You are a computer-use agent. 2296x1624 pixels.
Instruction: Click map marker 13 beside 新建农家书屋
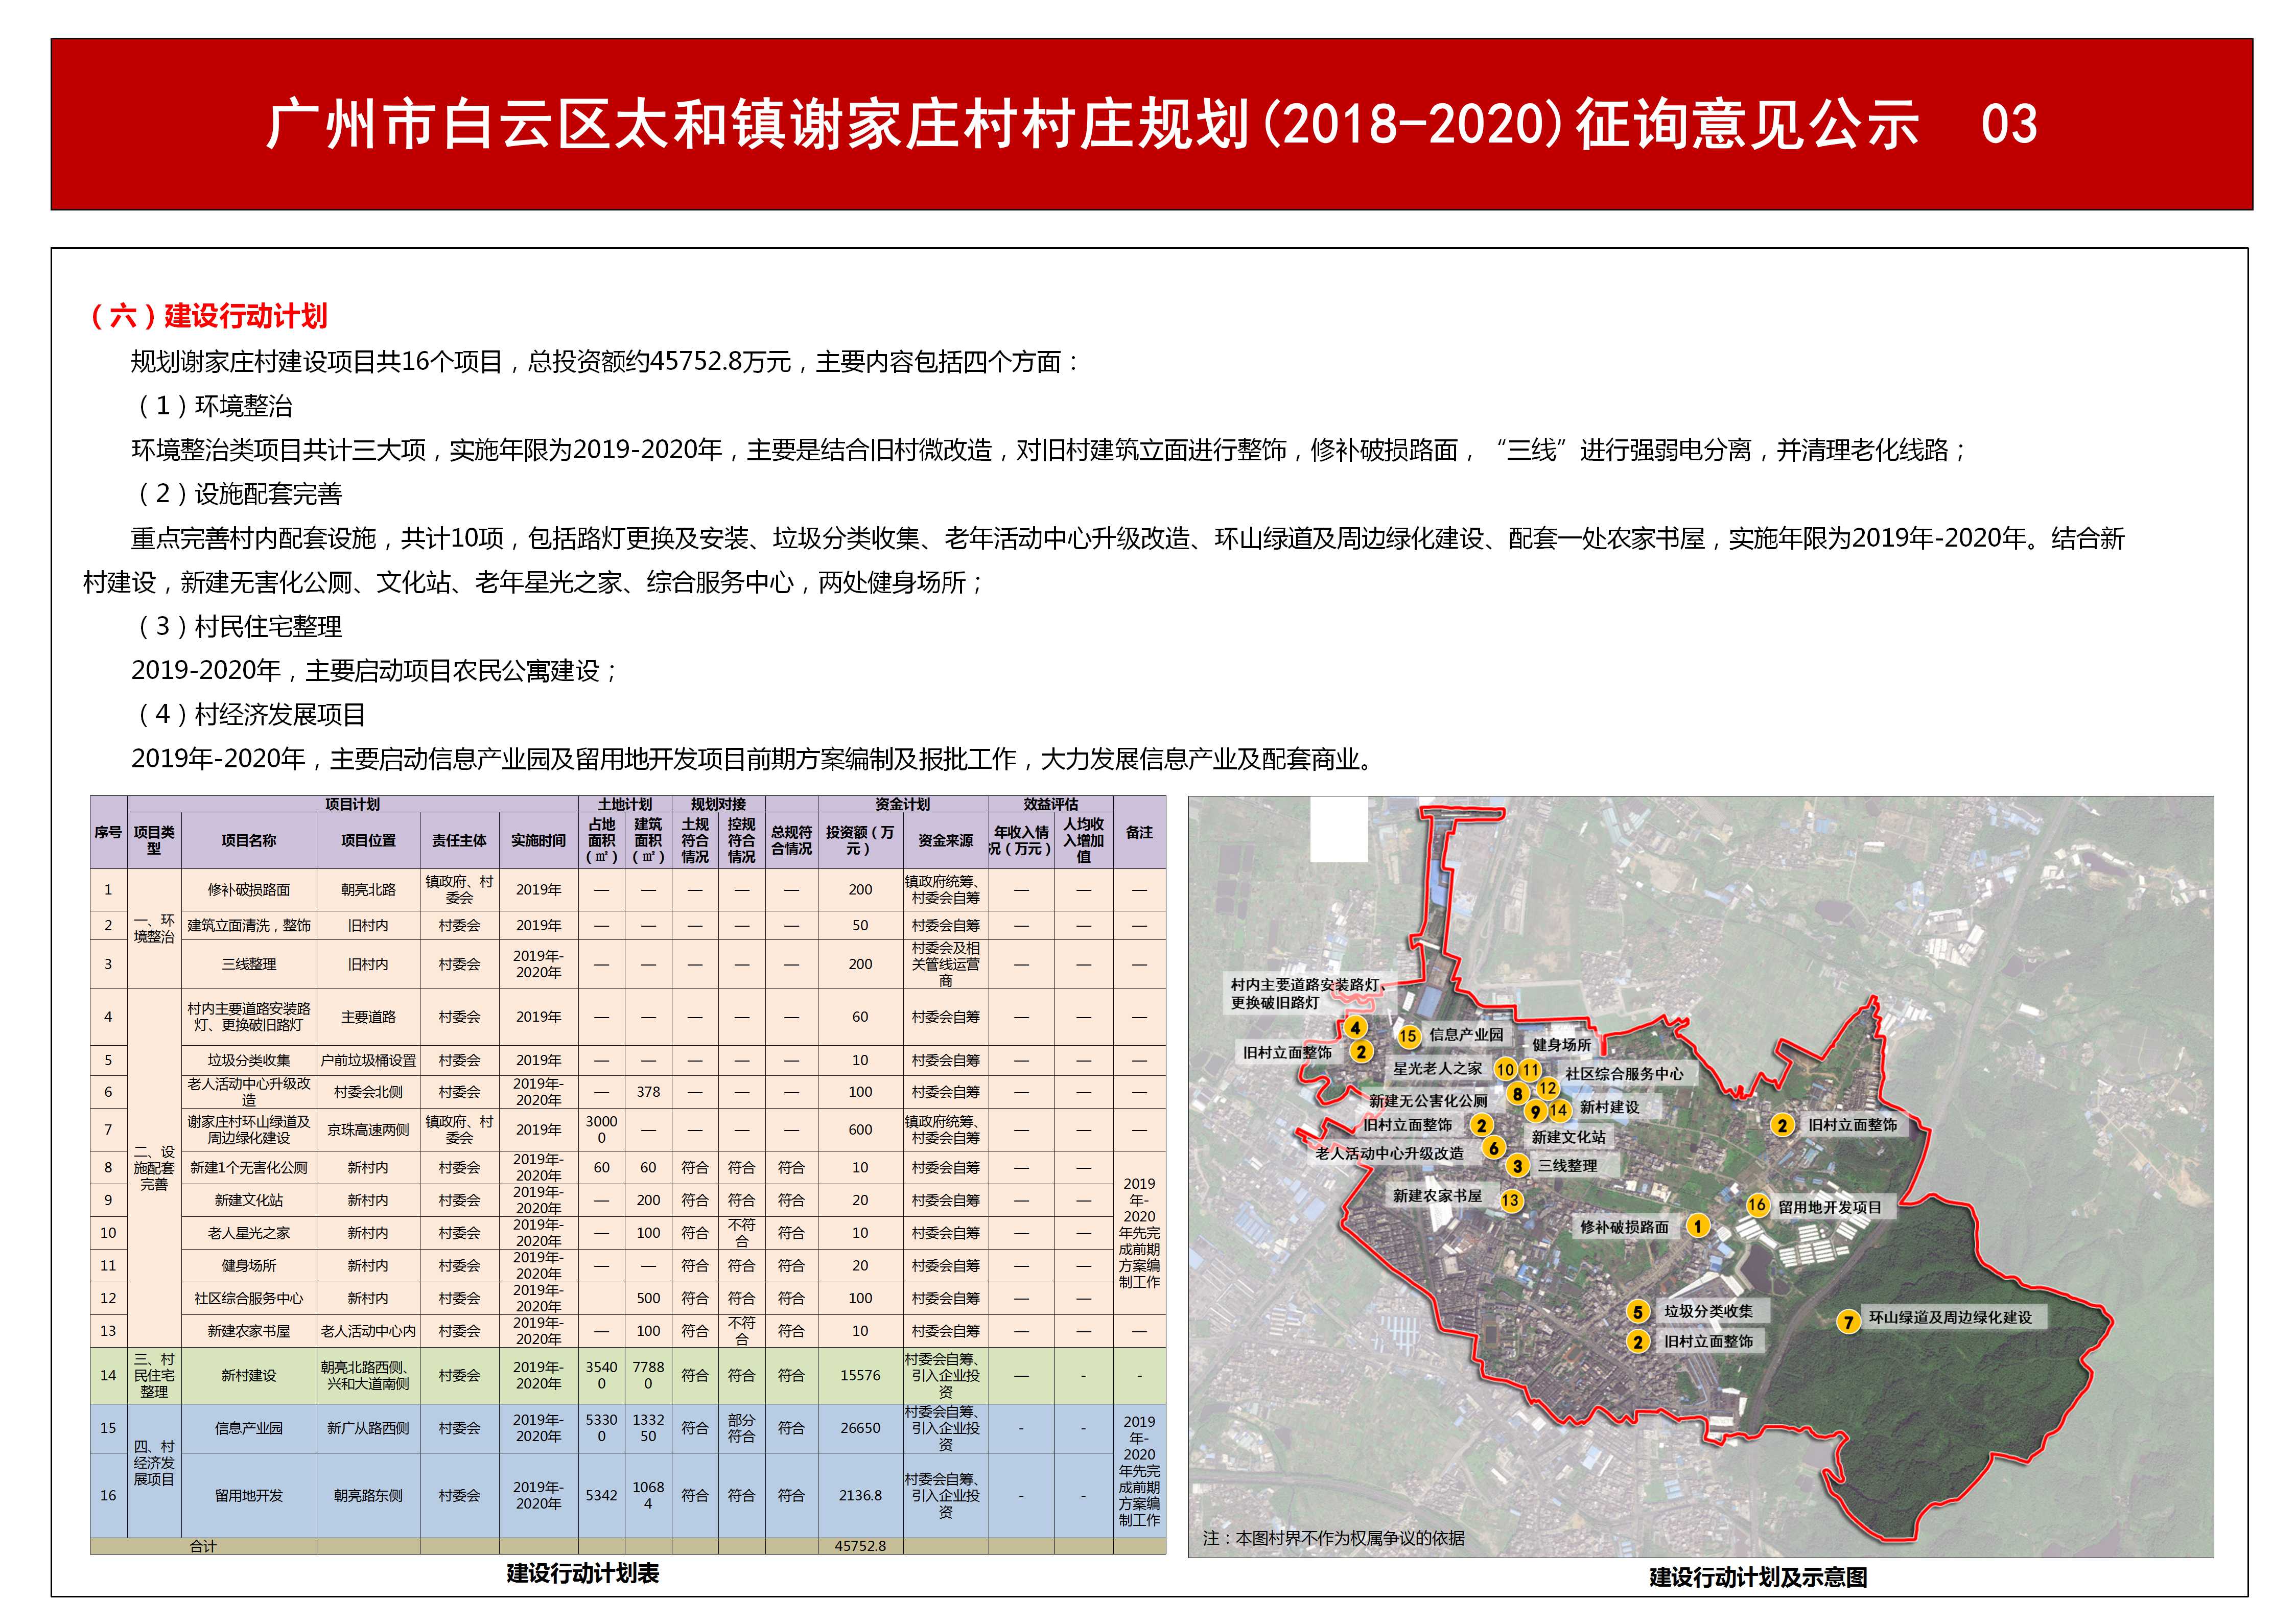(1510, 1200)
